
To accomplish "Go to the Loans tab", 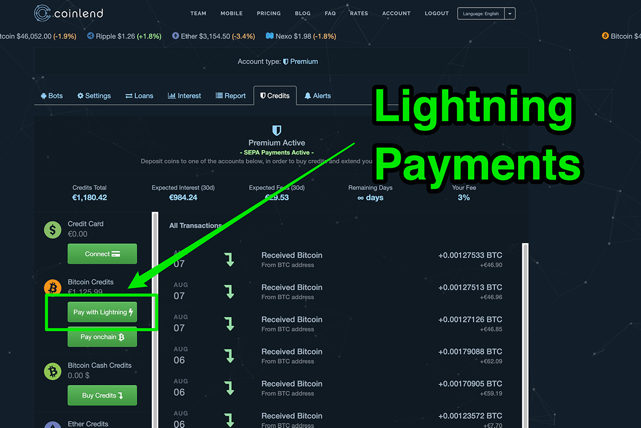I will [139, 96].
